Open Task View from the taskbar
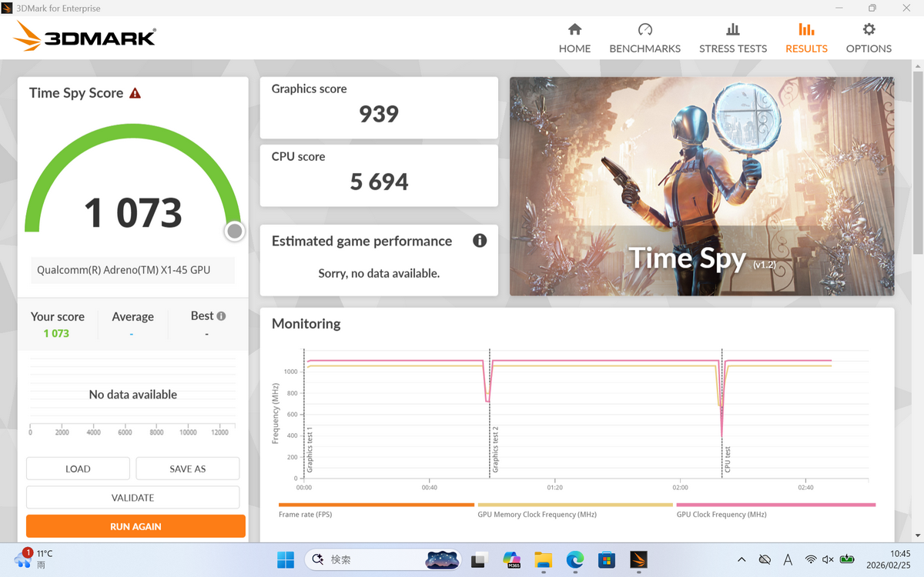Image resolution: width=924 pixels, height=577 pixels. click(480, 559)
